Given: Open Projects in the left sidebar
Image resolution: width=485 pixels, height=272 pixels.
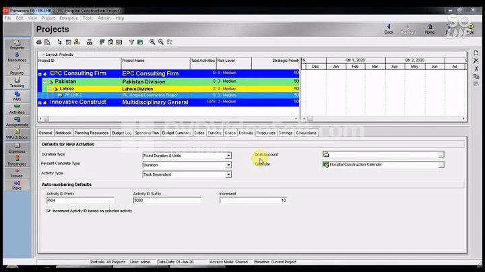Looking at the screenshot, I should (17, 45).
